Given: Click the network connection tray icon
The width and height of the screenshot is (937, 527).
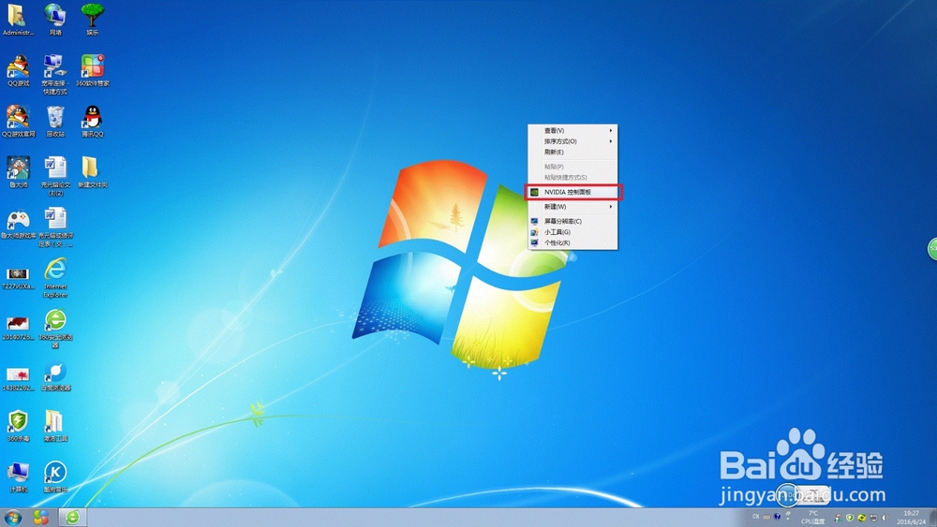Looking at the screenshot, I should [x=873, y=518].
